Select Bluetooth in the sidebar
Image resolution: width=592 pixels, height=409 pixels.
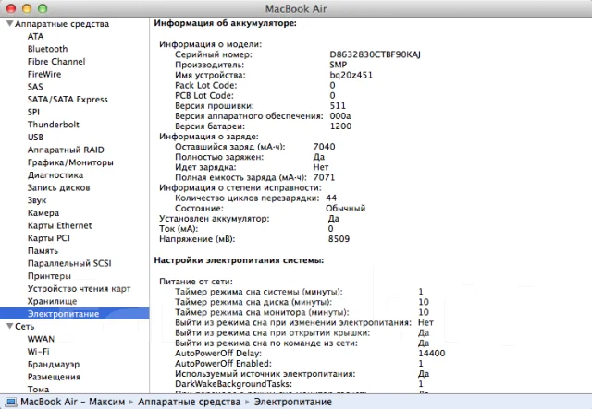pos(47,49)
